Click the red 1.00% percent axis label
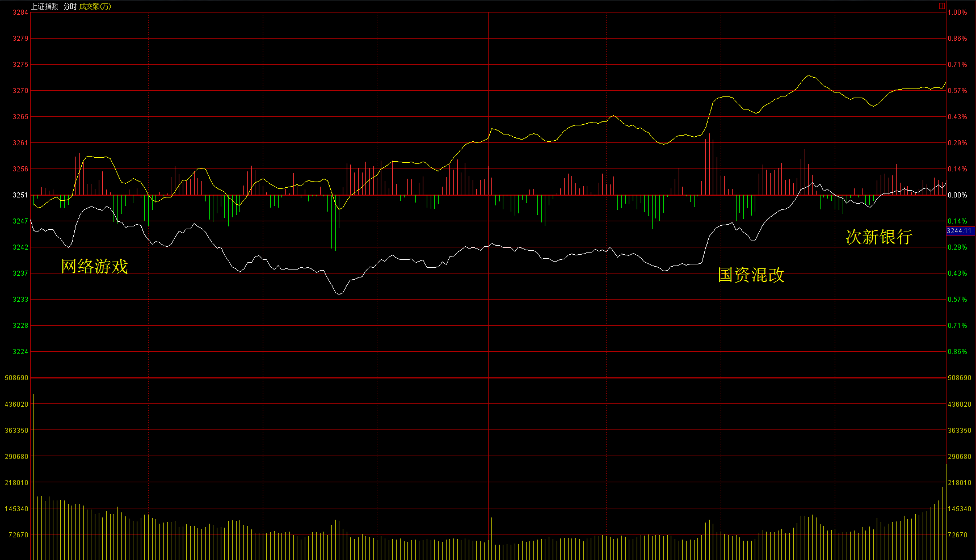 957,12
